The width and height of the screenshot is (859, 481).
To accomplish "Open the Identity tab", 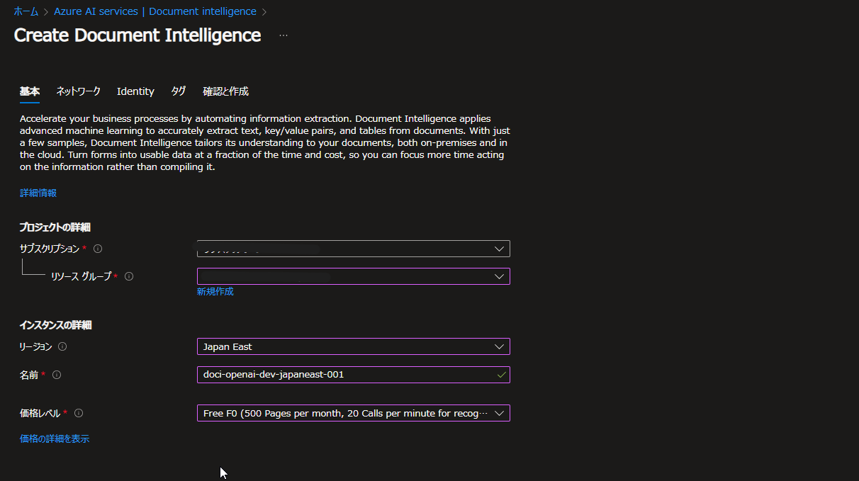I will click(x=135, y=91).
